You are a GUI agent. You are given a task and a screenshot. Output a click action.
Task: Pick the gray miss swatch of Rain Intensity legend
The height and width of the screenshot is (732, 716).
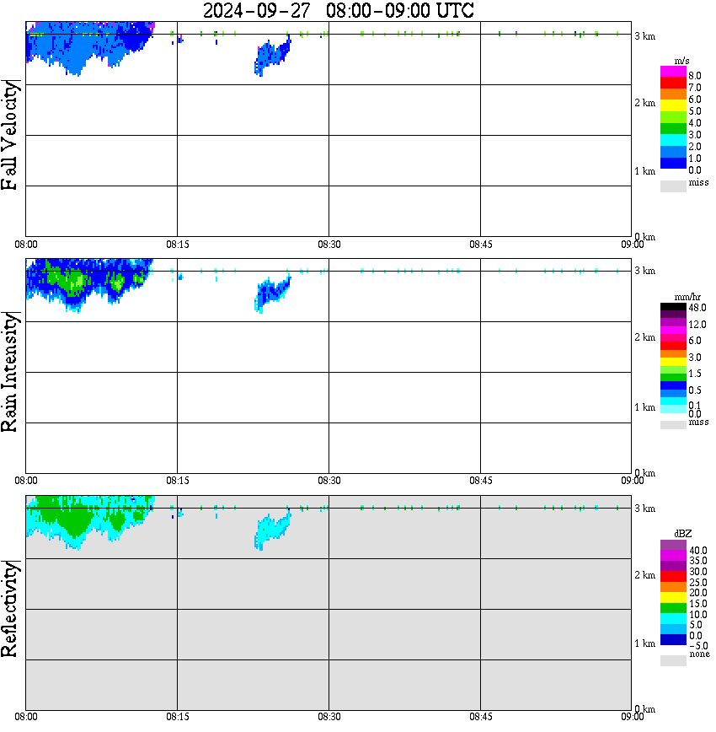[673, 425]
